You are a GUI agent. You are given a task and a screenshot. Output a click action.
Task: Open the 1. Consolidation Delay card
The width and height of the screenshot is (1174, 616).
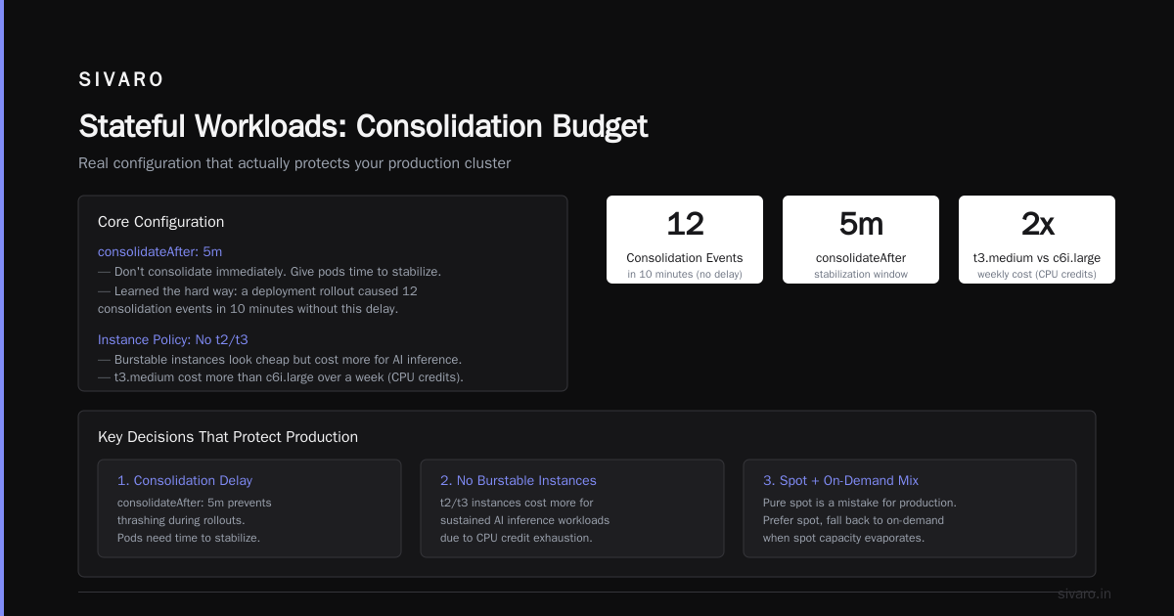click(x=249, y=508)
